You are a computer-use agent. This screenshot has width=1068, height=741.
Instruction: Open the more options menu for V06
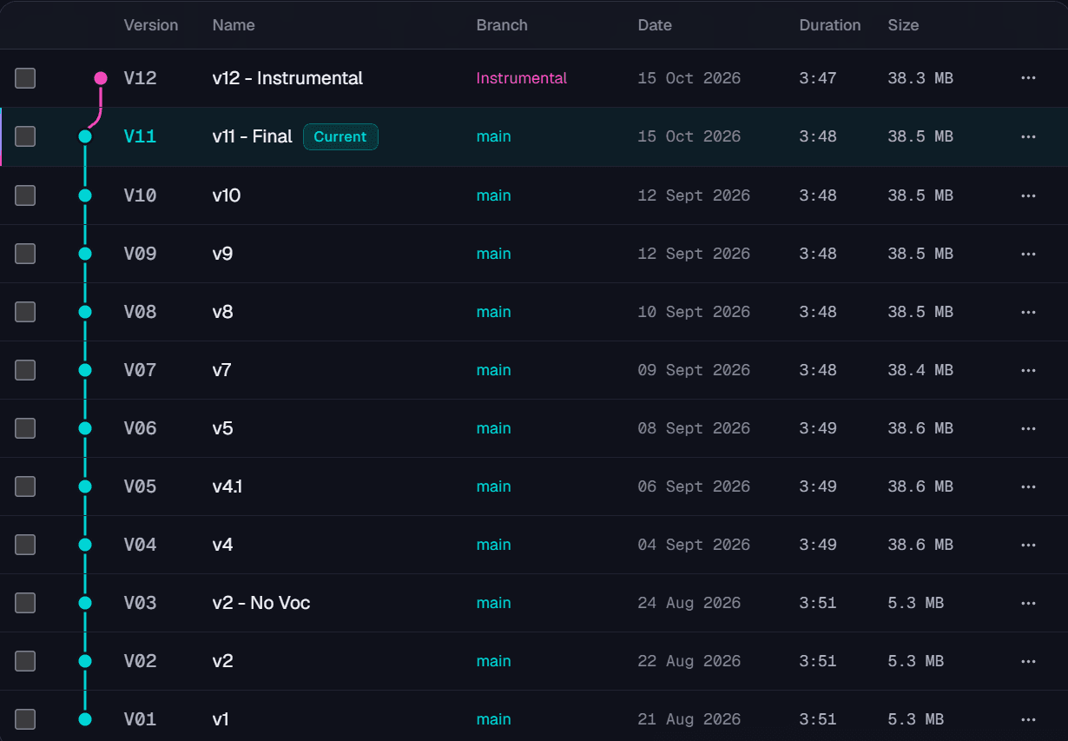point(1029,428)
